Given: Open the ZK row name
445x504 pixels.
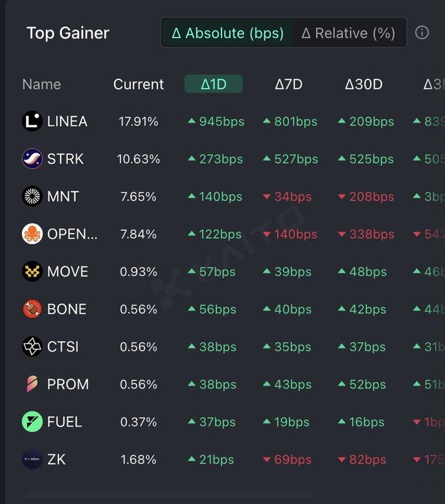Looking at the screenshot, I should [57, 459].
